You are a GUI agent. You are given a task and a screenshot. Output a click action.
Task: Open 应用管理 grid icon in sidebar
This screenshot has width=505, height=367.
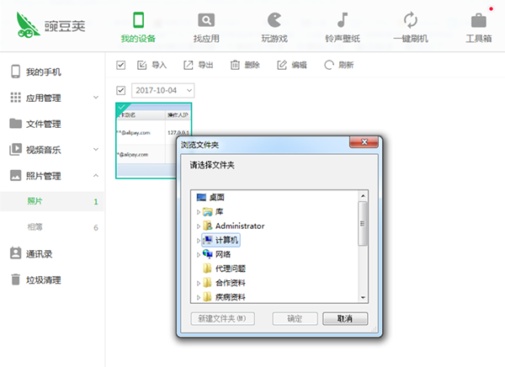[15, 98]
